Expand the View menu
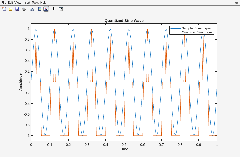This screenshot has height=157, width=240. pos(18,3)
